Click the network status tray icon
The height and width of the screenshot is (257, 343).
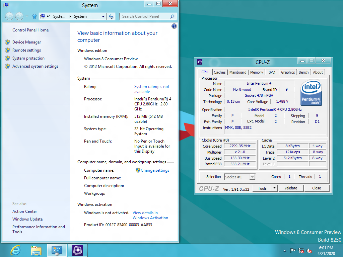pyautogui.click(x=301, y=251)
